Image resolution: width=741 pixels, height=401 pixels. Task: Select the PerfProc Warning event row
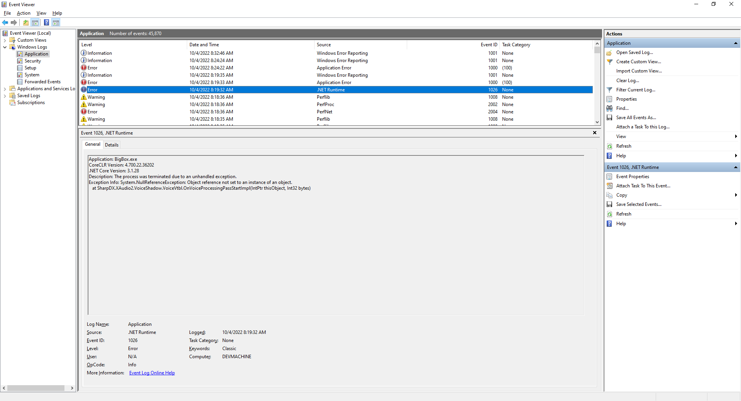point(336,104)
